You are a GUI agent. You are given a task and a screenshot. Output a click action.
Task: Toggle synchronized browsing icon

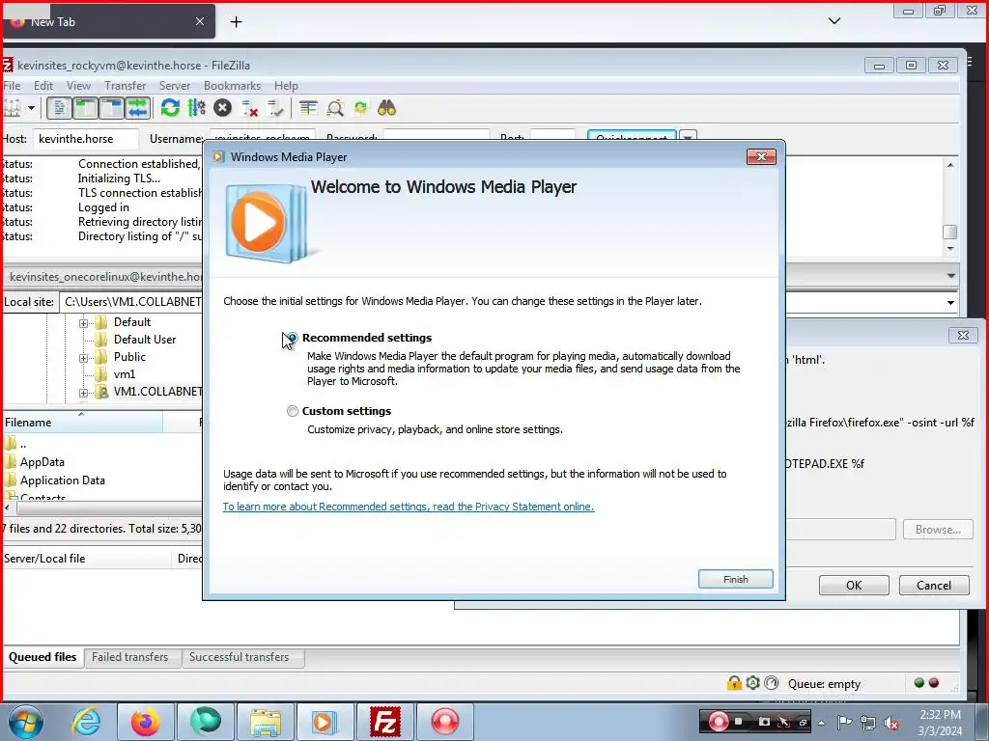click(x=361, y=108)
